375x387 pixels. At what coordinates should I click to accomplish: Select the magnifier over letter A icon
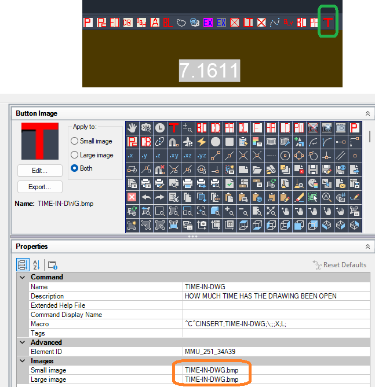pyautogui.click(x=327, y=197)
